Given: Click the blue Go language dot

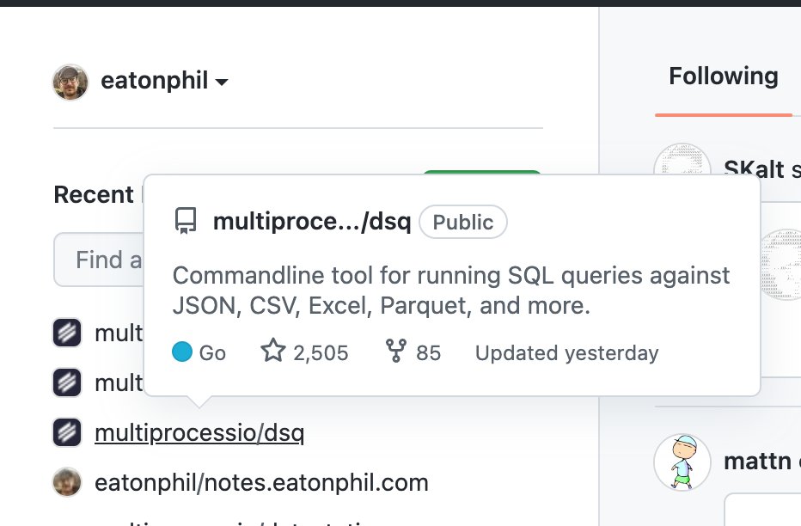Looking at the screenshot, I should tap(182, 352).
